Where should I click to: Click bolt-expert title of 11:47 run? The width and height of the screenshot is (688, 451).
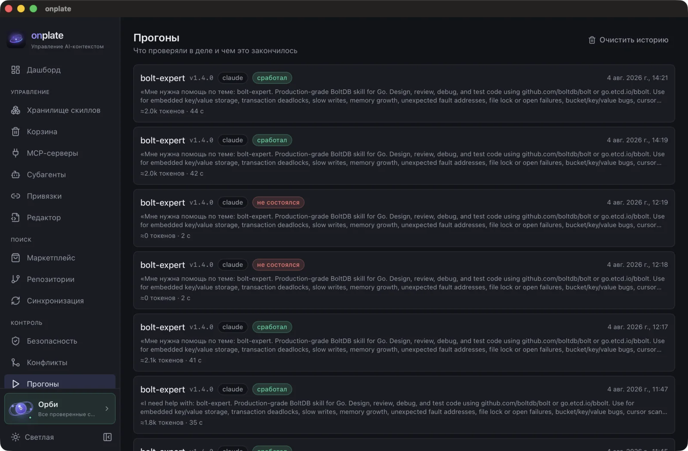point(163,390)
